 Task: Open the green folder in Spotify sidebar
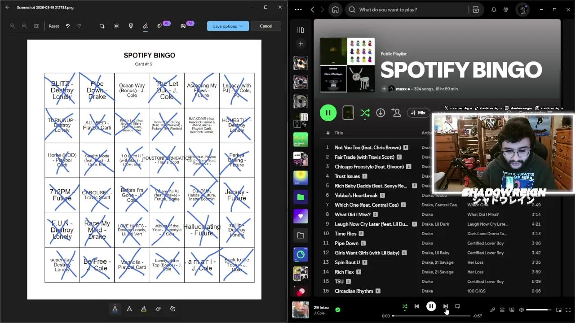pos(301,197)
